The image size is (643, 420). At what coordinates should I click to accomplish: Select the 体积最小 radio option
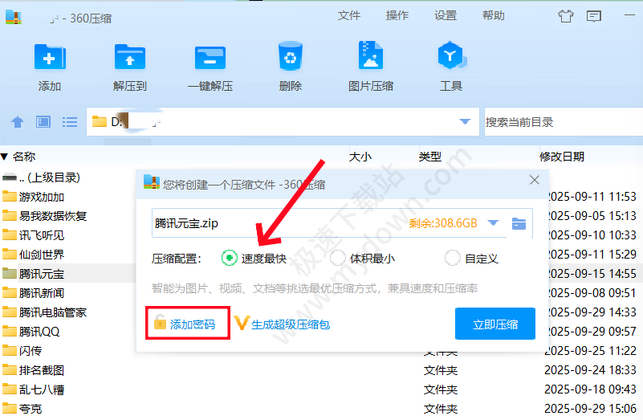[337, 258]
